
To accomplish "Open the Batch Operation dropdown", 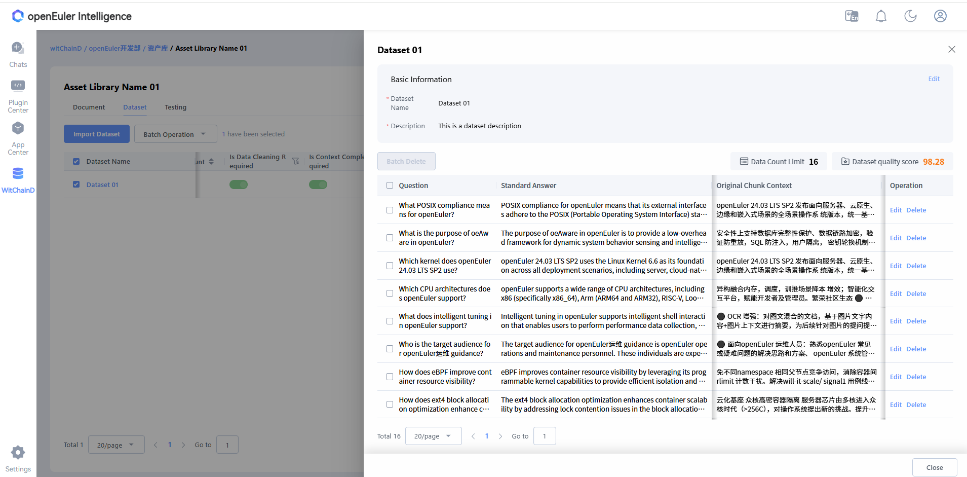I will [x=175, y=134].
